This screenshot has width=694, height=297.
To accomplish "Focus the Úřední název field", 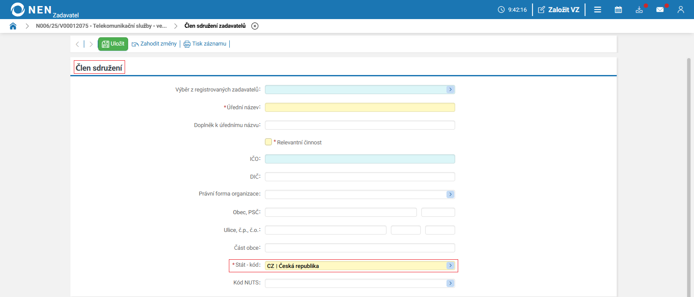I will tap(360, 107).
